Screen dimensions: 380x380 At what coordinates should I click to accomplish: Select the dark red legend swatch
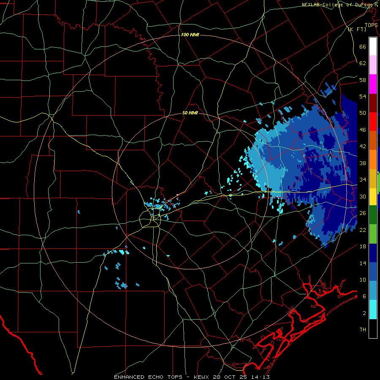click(373, 103)
